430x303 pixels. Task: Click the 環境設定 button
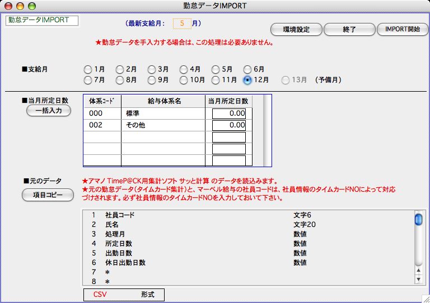click(296, 29)
